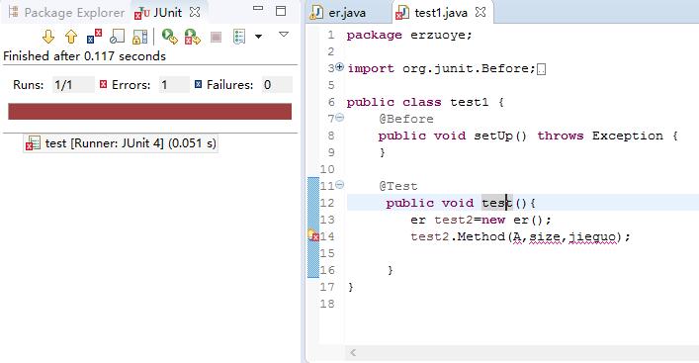Image resolution: width=699 pixels, height=363 pixels.
Task: Click the Runs value 1/1
Action: 73,85
